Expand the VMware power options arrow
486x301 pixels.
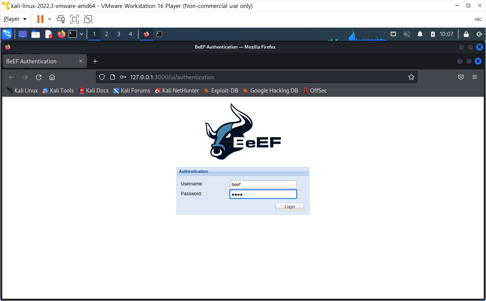point(49,19)
